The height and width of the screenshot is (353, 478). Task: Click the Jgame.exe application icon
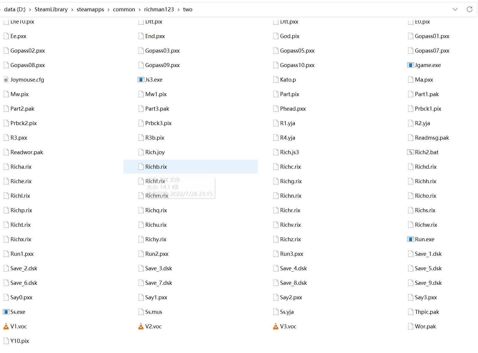[410, 65]
